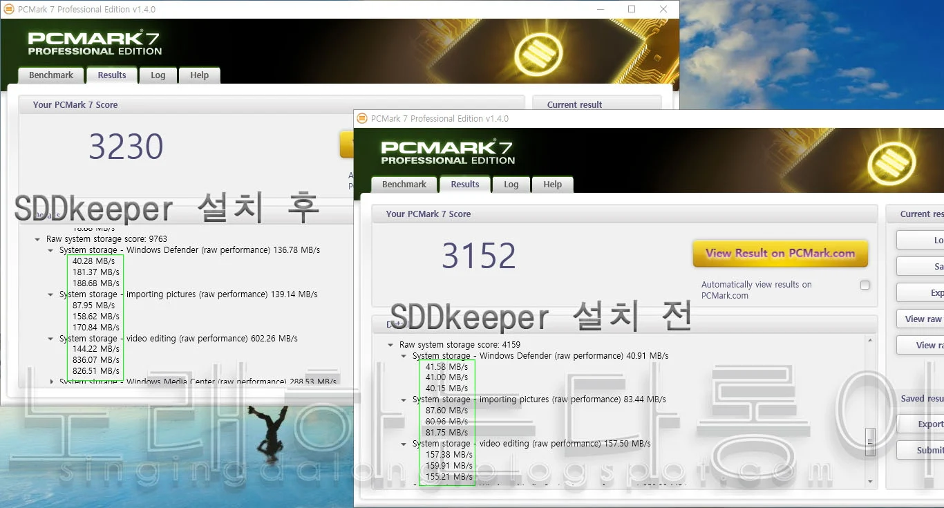Click the 3152 PCMark score
The width and height of the screenshot is (944, 508).
(x=479, y=256)
